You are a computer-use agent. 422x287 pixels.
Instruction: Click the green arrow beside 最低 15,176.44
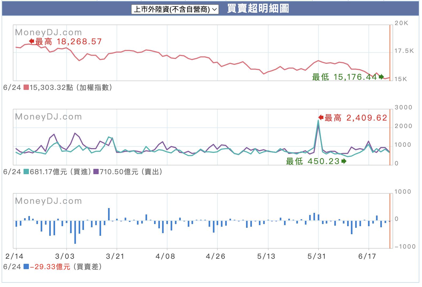tap(381, 77)
